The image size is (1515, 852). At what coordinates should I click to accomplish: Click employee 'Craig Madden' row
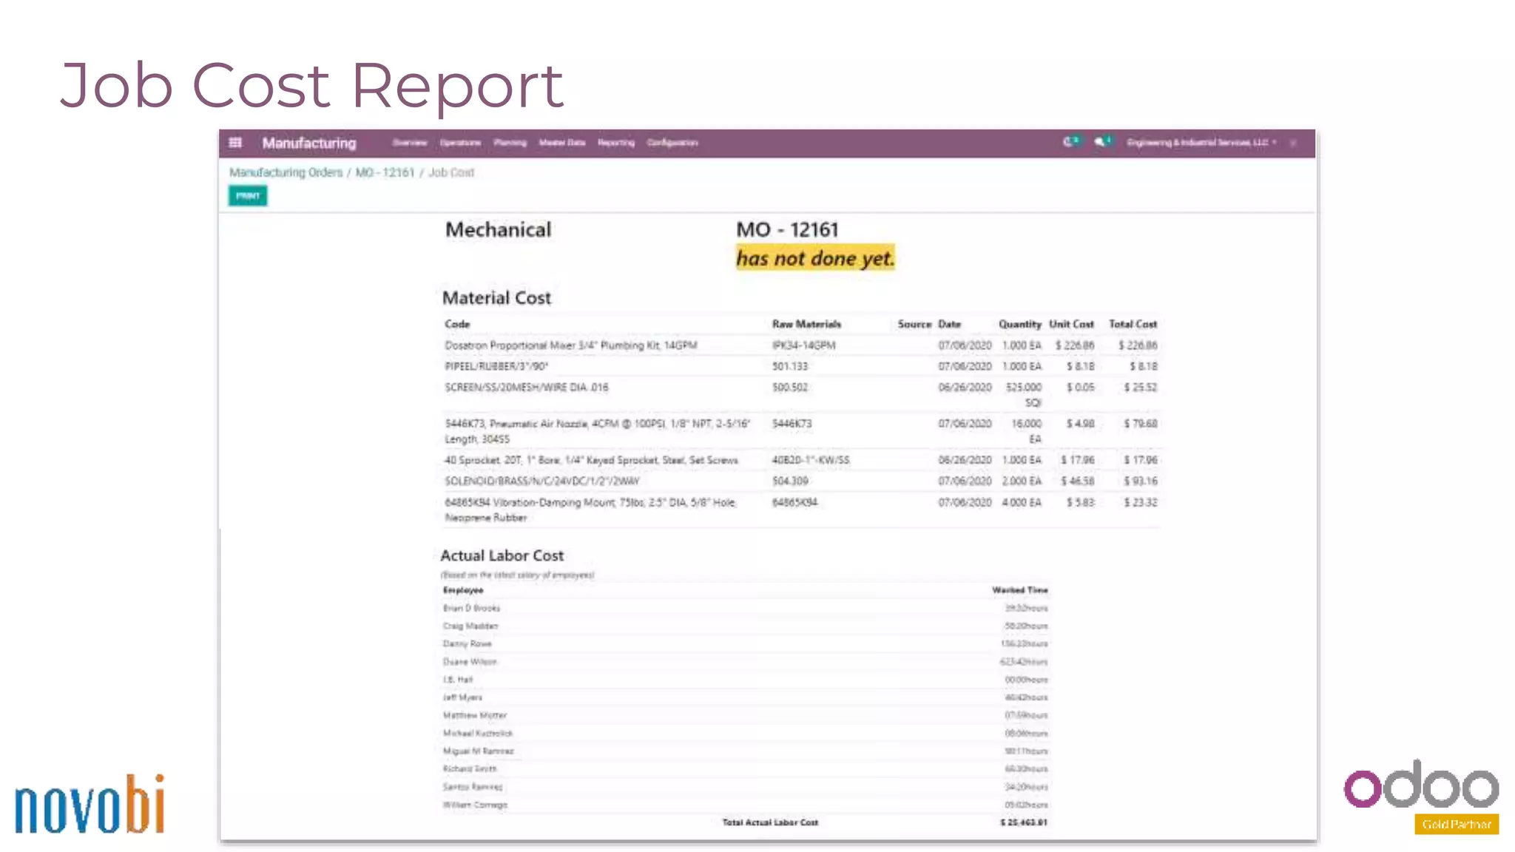(745, 626)
